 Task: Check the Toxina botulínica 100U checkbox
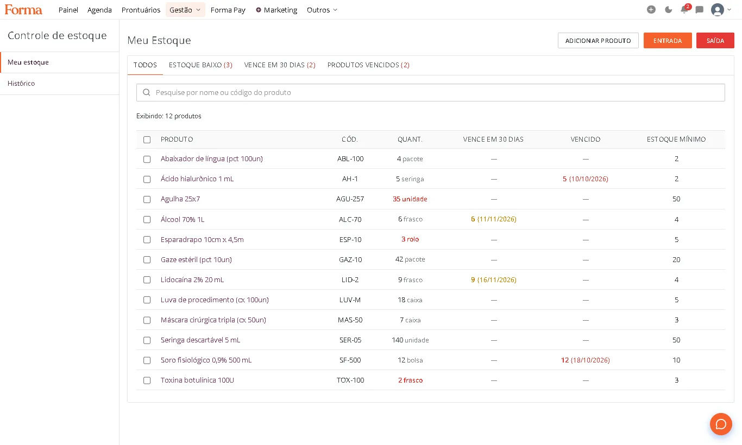(x=147, y=380)
